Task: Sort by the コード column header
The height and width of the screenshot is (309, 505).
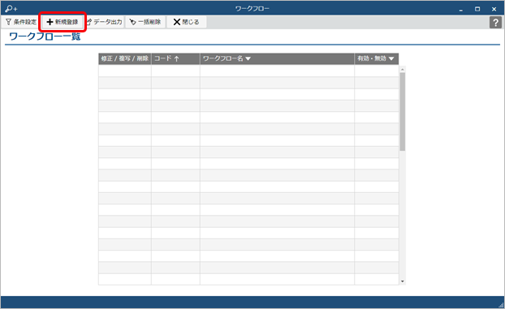Action: point(175,58)
